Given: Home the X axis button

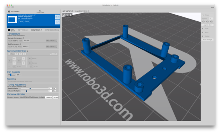Looking at the screenshot, I should (x=17, y=54).
